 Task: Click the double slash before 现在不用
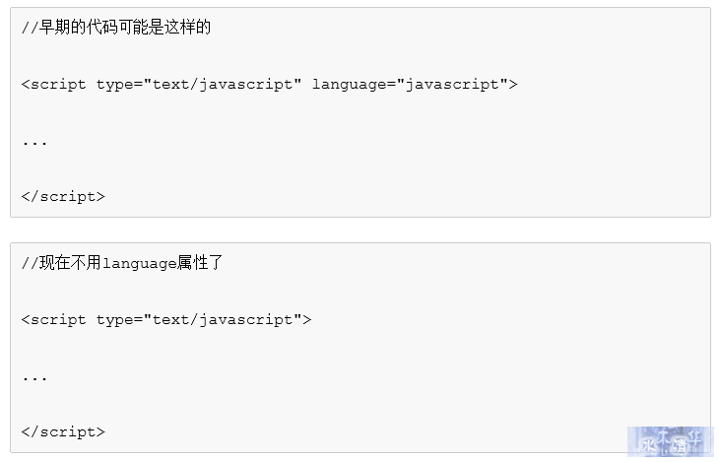tap(30, 263)
